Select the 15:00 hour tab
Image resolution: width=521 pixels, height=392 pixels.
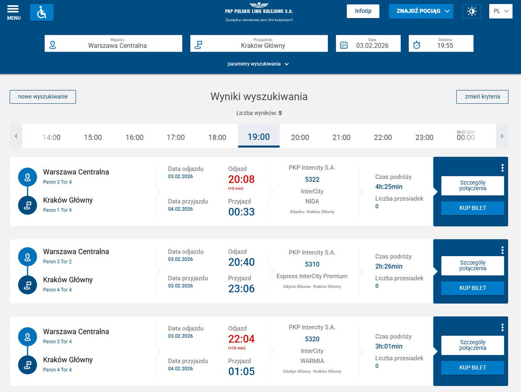coord(93,137)
